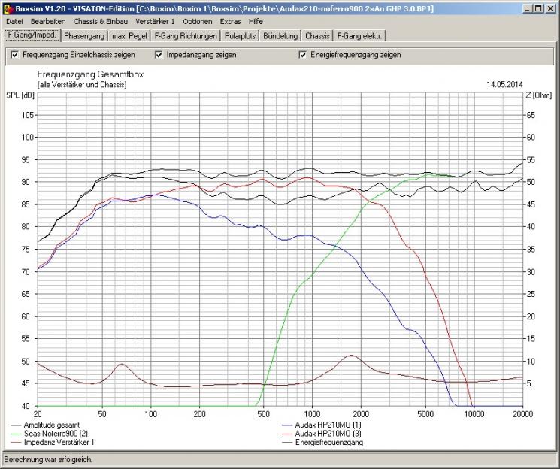Switch to the max. Pegel tab
The width and height of the screenshot is (560, 469).
(x=129, y=36)
